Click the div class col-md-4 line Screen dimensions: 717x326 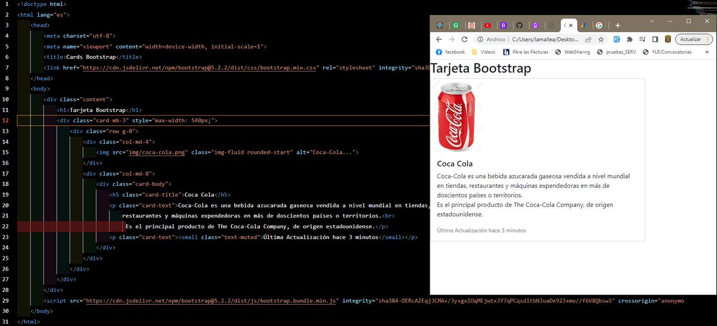(x=119, y=142)
